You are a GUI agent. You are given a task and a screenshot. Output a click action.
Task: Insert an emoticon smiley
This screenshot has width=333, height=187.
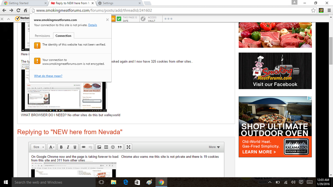pos(113,147)
